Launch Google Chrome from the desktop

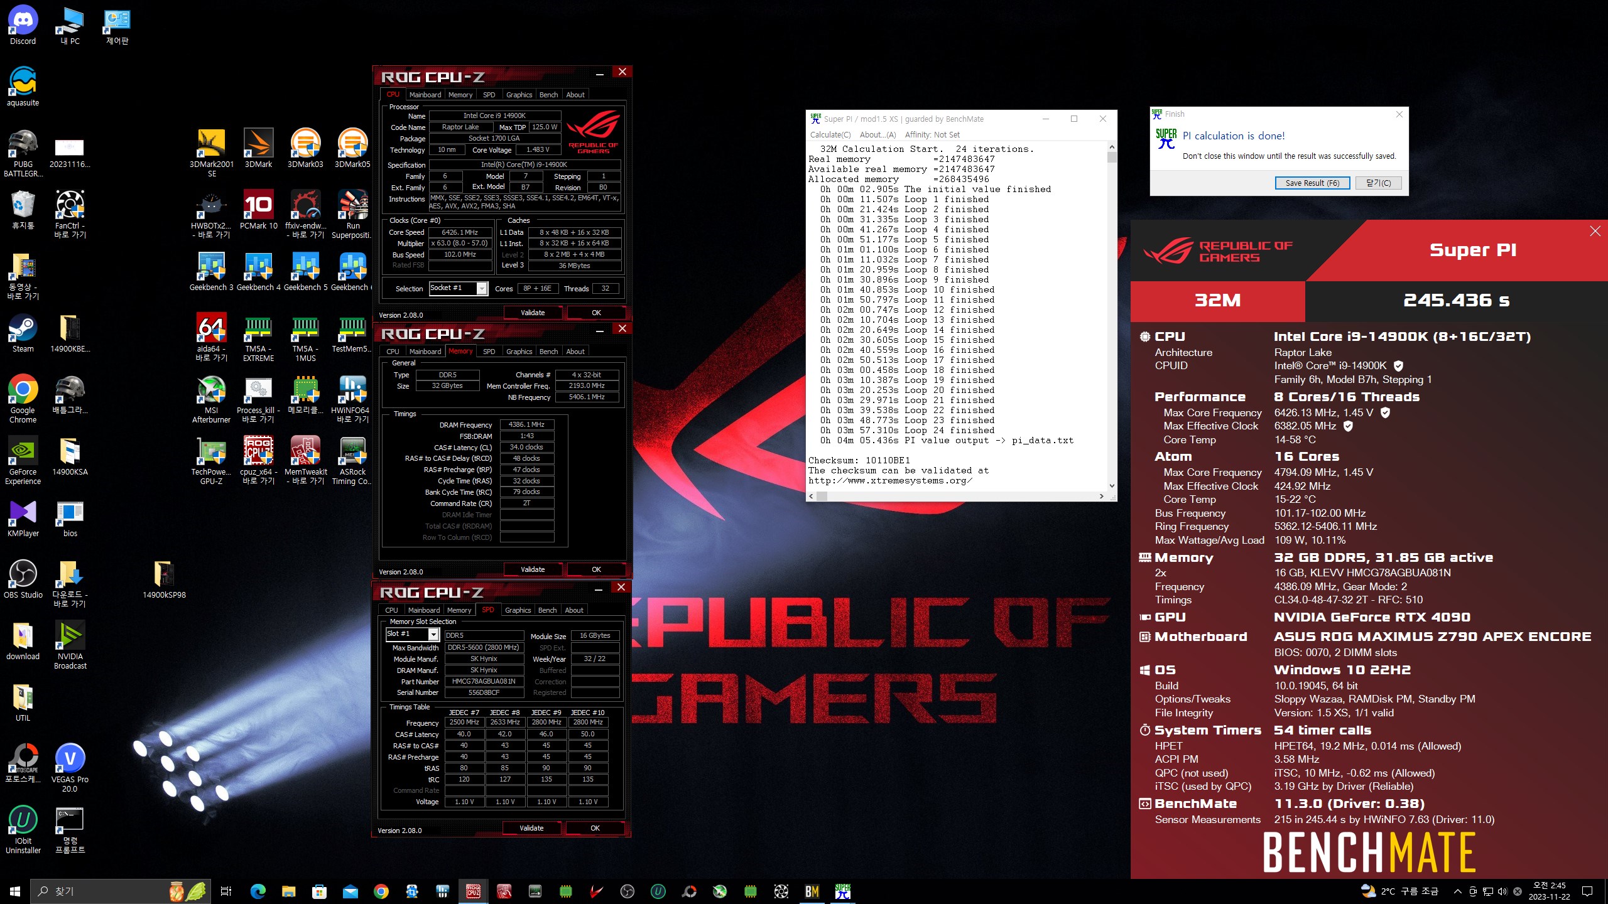(x=23, y=398)
